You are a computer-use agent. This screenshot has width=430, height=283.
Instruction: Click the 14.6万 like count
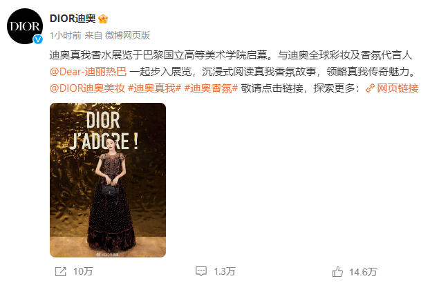(x=363, y=272)
